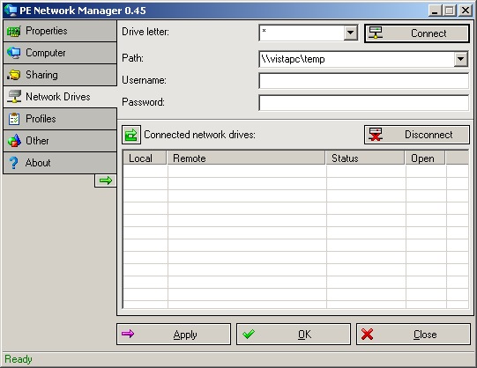Focus the Username input field
The height and width of the screenshot is (368, 477).
[363, 81]
